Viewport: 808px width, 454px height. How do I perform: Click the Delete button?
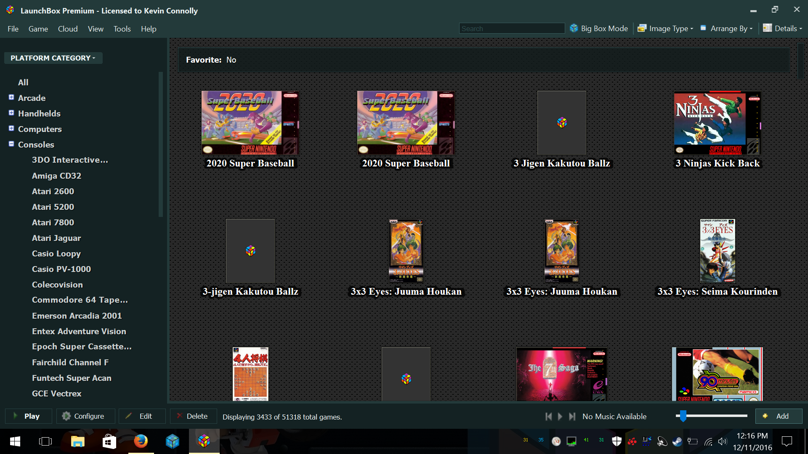(193, 416)
